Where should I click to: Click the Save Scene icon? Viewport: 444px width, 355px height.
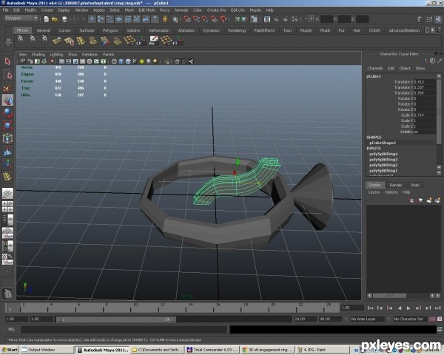pos(64,19)
